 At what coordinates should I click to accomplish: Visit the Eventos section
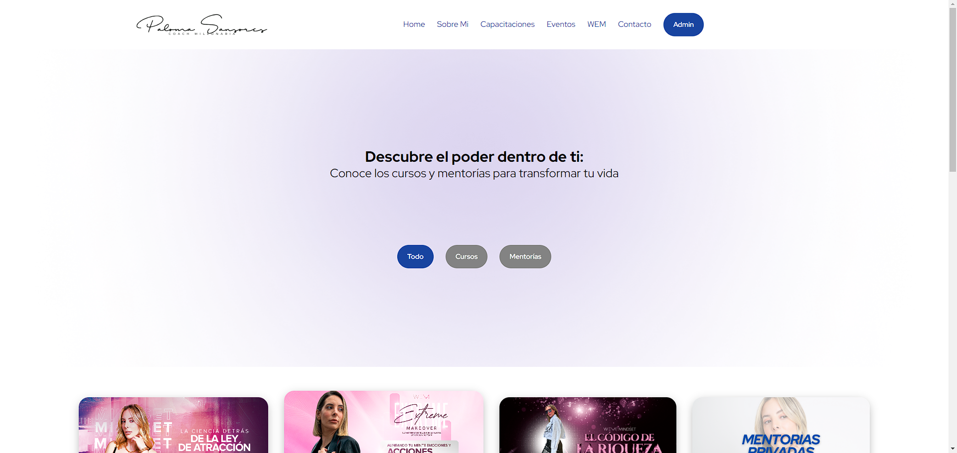[x=561, y=24]
